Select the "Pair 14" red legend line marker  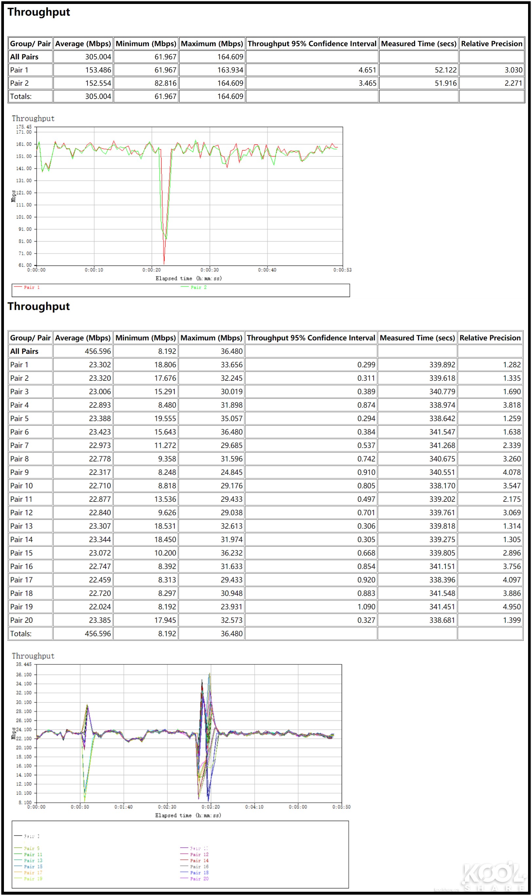point(185,861)
